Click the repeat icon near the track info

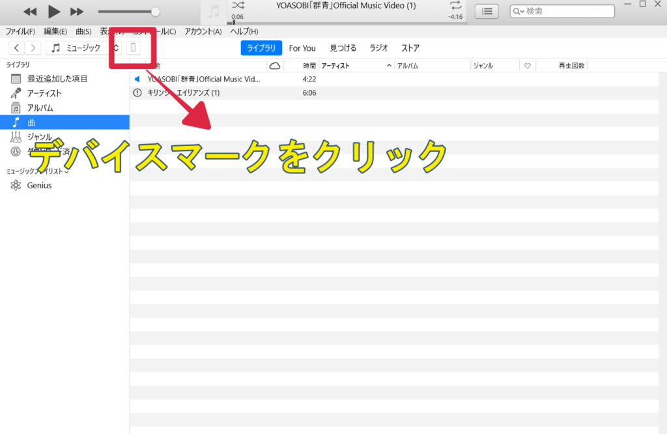pyautogui.click(x=456, y=4)
